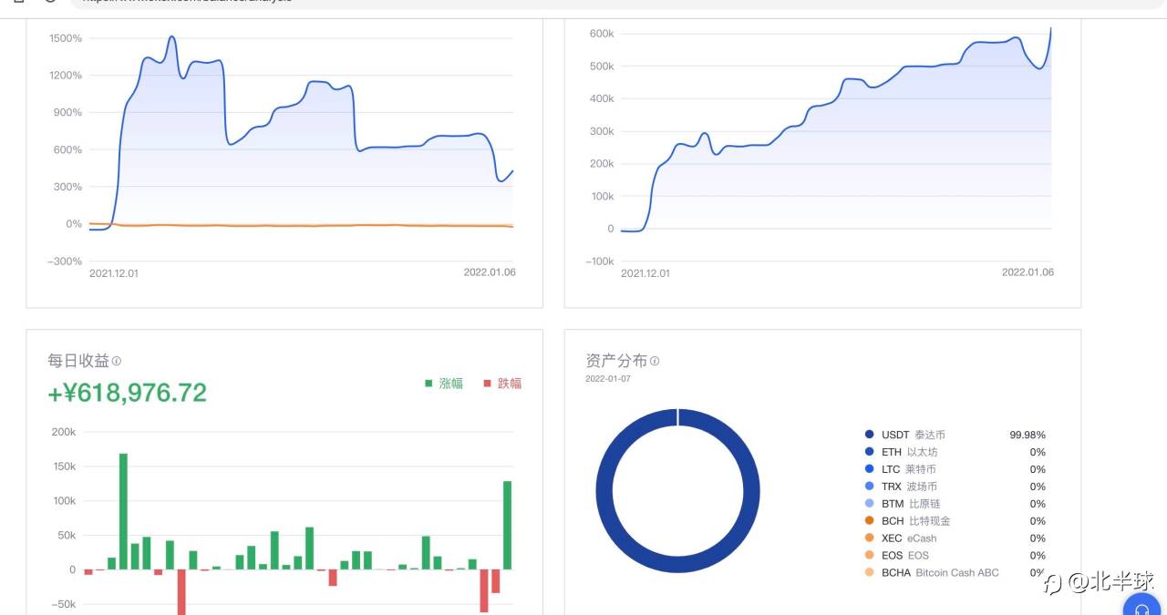Viewport: 1167px width, 615px height.
Task: Click the BCH 比特现金 orange color dot
Action: click(869, 521)
